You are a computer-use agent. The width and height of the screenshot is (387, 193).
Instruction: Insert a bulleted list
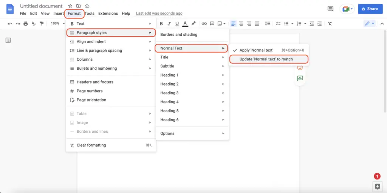click(286, 24)
